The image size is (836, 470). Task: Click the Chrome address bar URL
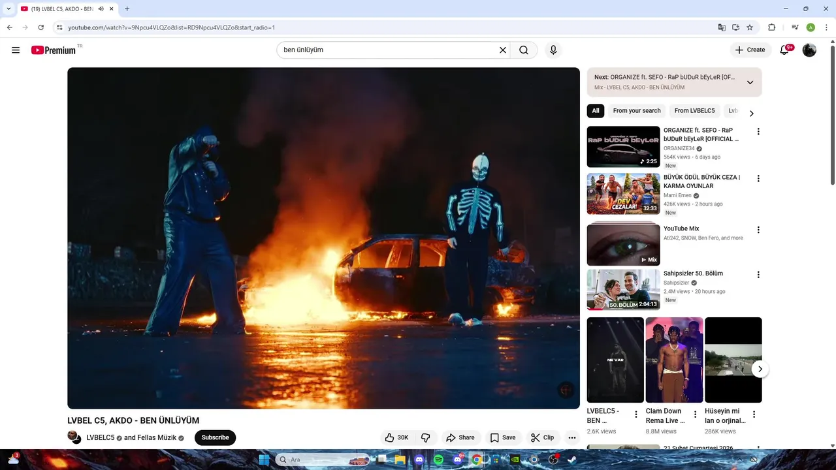click(x=171, y=27)
